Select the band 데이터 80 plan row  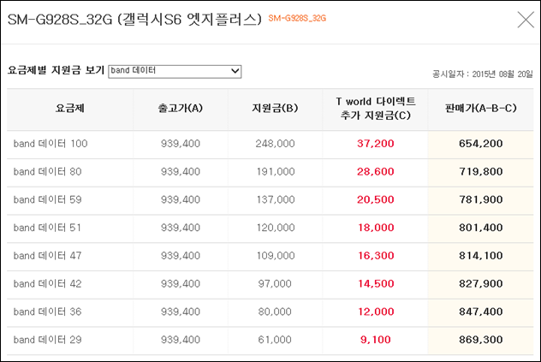(x=270, y=171)
